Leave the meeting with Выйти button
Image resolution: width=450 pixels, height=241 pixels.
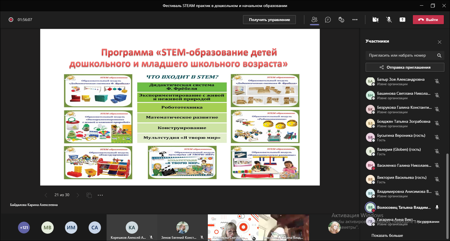click(428, 20)
